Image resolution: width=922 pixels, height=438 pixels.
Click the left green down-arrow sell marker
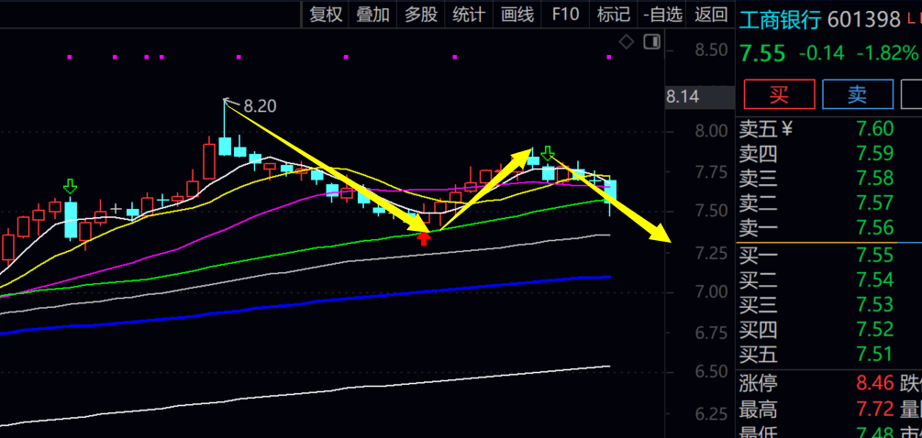tap(71, 187)
